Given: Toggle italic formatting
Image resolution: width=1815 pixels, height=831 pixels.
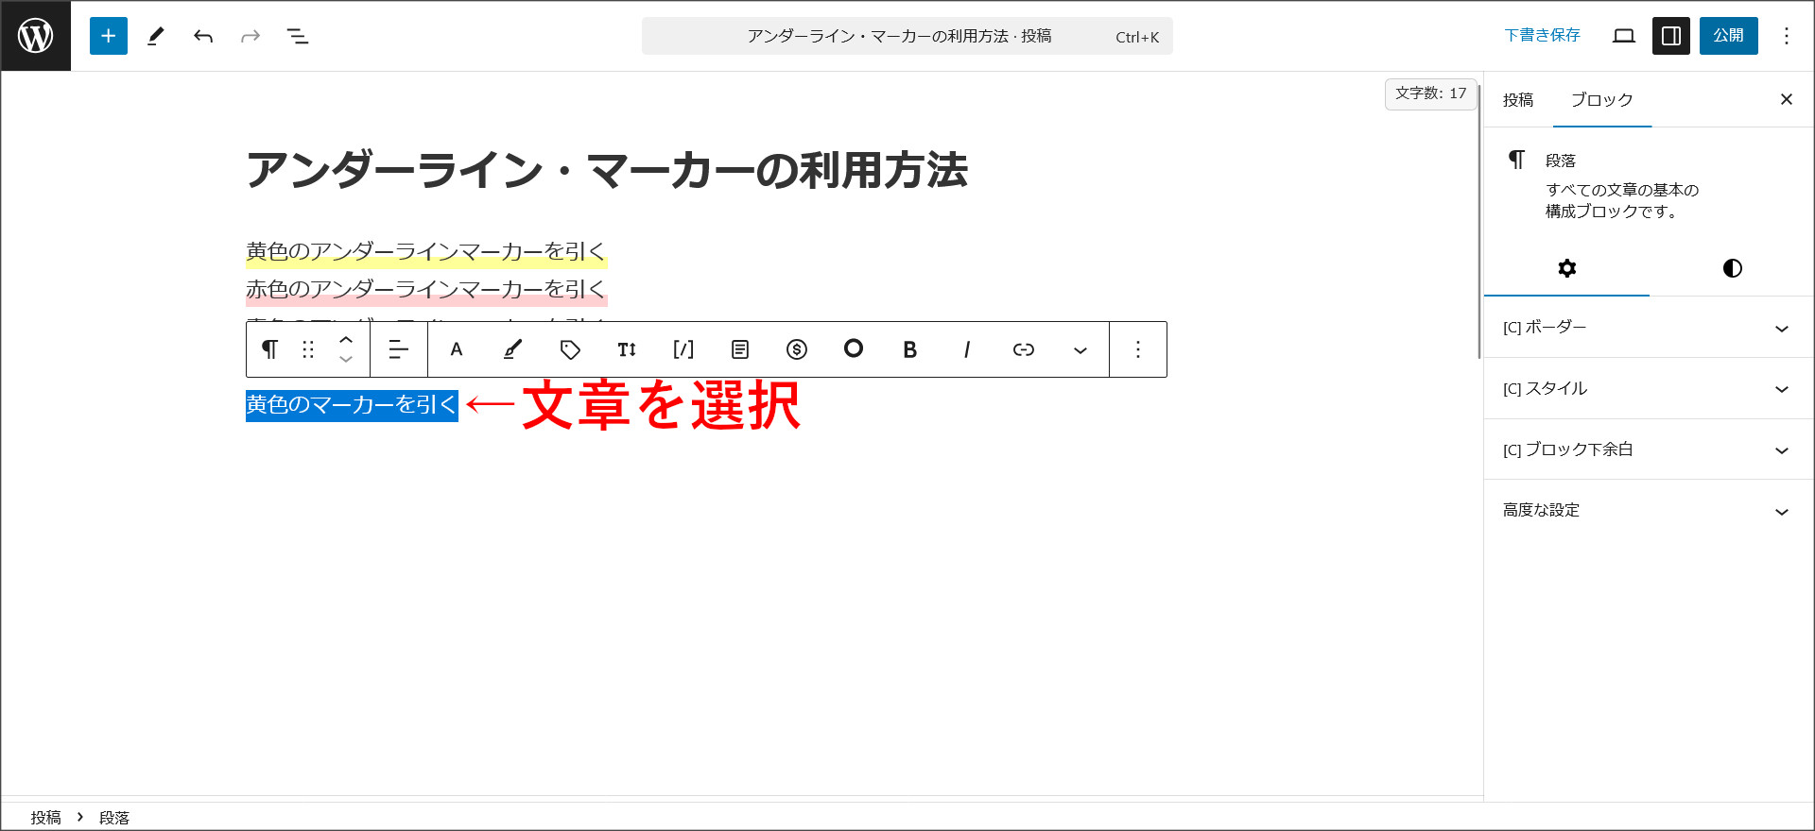Looking at the screenshot, I should pos(967,349).
